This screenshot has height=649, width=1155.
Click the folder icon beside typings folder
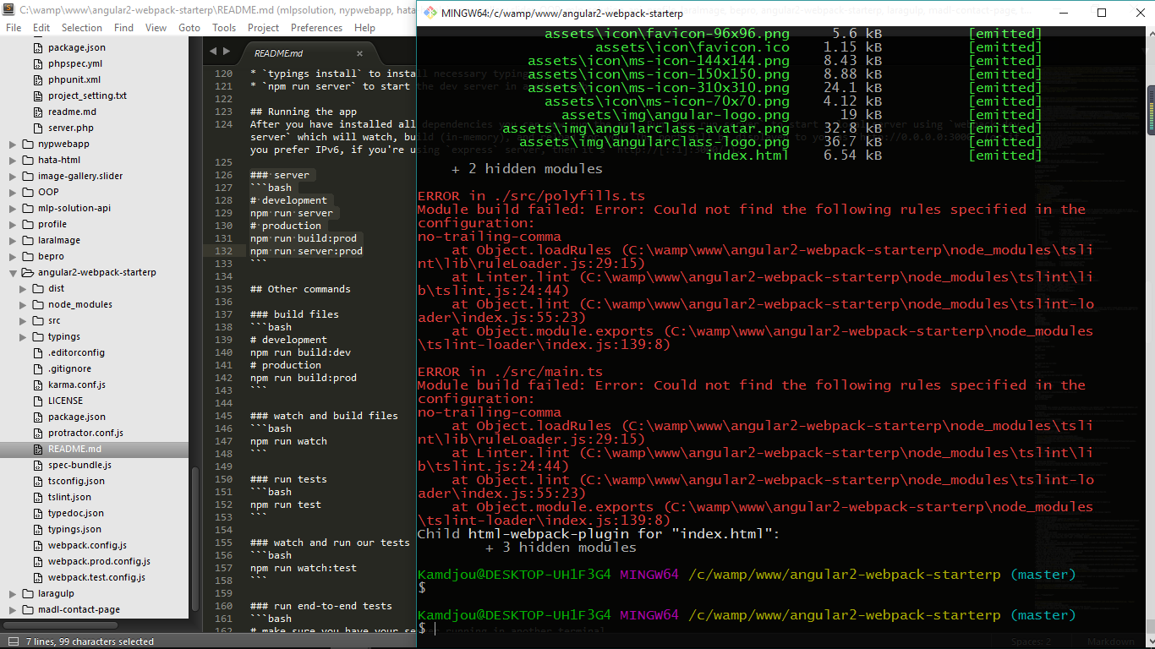[38, 336]
